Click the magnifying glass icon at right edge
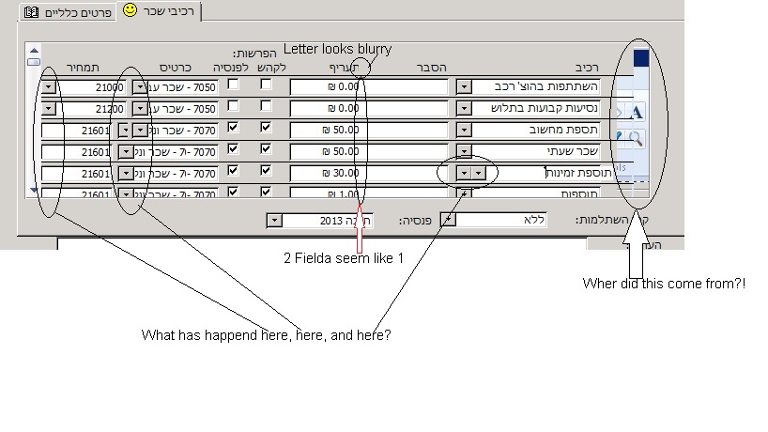 [636, 139]
